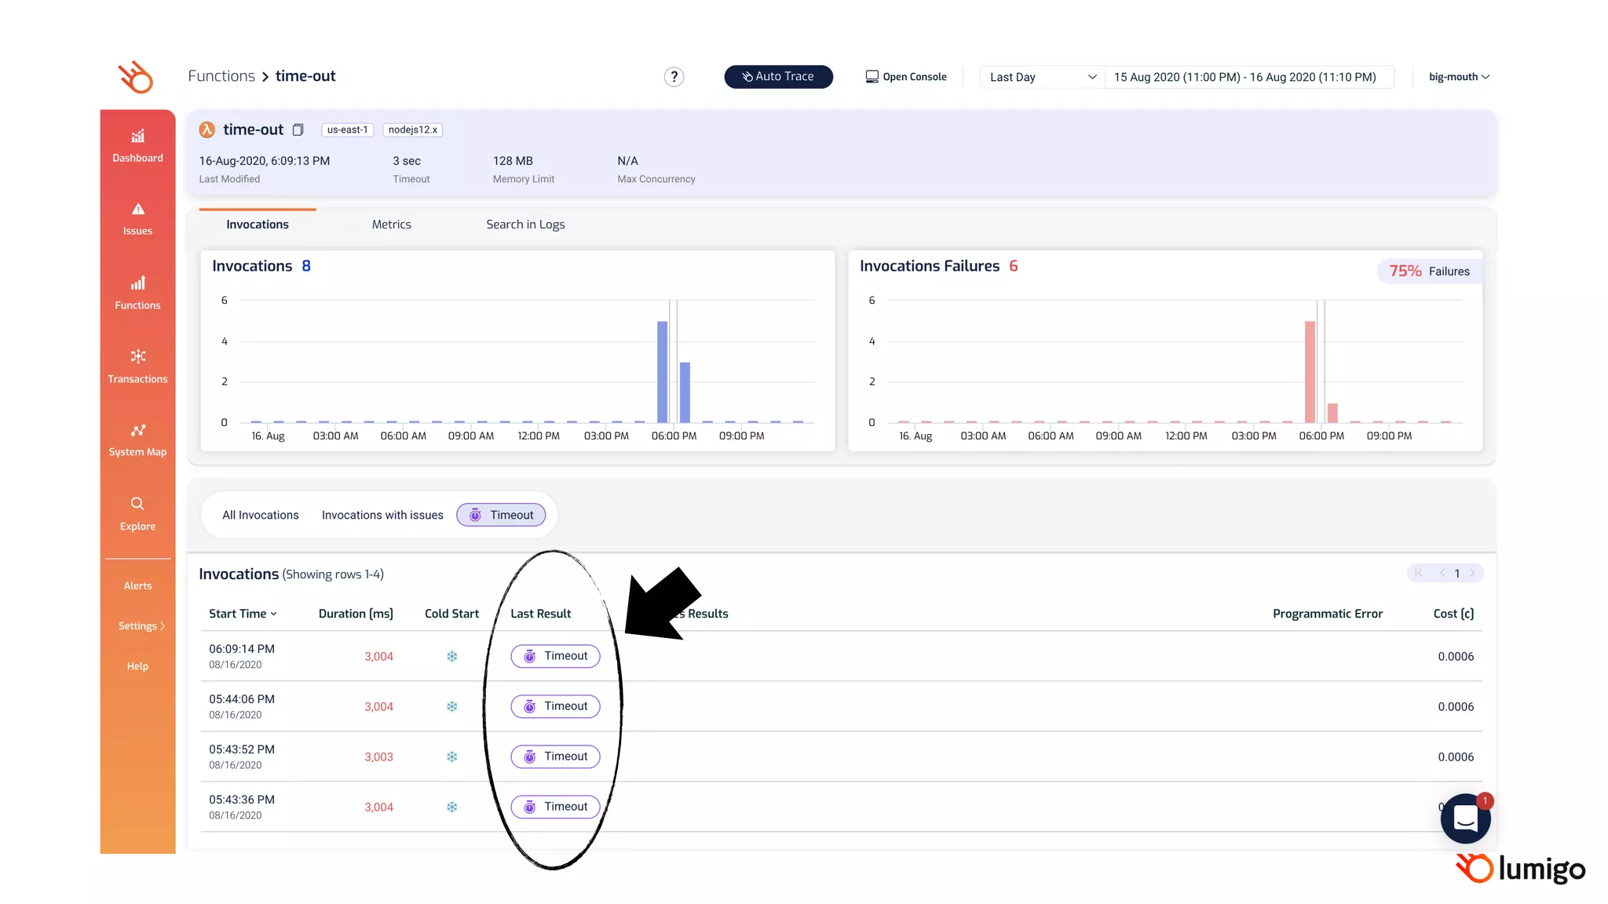Filter by Invocations with issues

click(x=382, y=515)
